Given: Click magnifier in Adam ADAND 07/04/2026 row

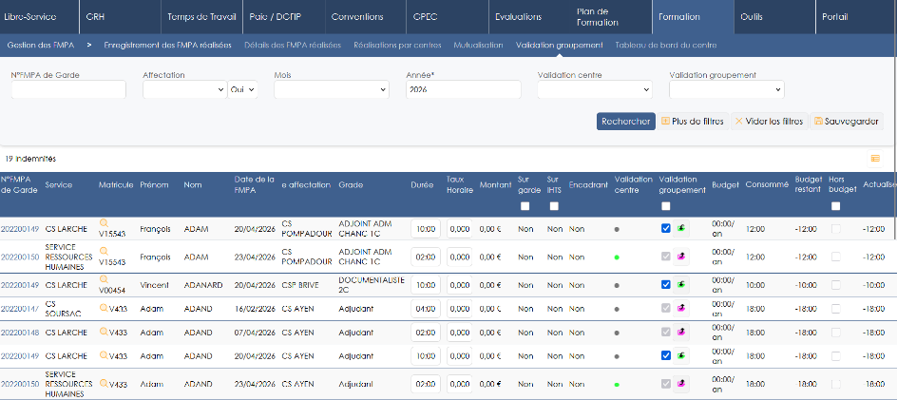Looking at the screenshot, I should [x=104, y=332].
